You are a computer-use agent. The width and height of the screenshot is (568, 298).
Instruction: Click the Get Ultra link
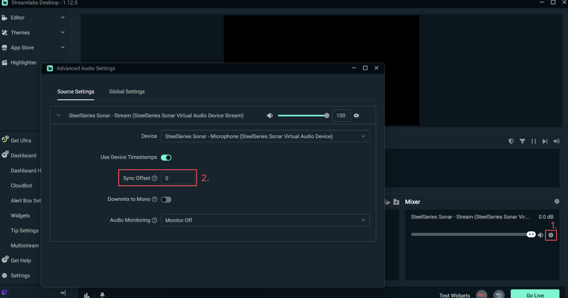21,141
